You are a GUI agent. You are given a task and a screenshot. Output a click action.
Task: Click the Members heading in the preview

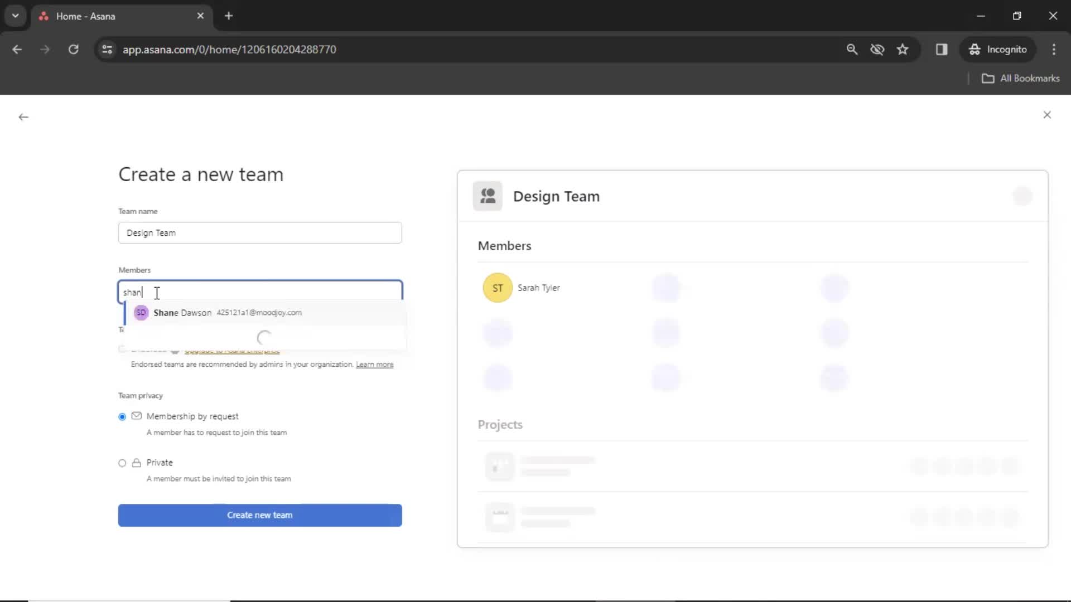click(x=504, y=246)
